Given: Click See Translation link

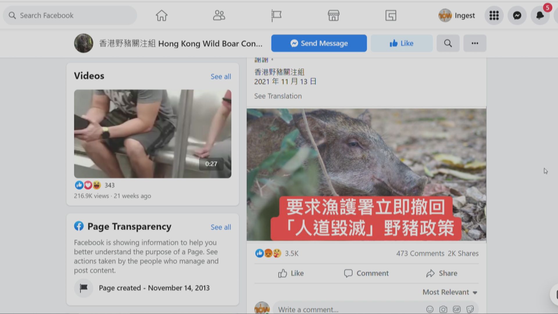Looking at the screenshot, I should coord(278,96).
